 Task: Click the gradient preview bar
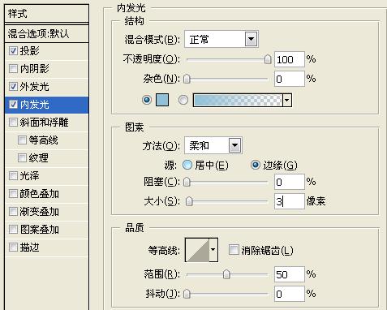[238, 100]
